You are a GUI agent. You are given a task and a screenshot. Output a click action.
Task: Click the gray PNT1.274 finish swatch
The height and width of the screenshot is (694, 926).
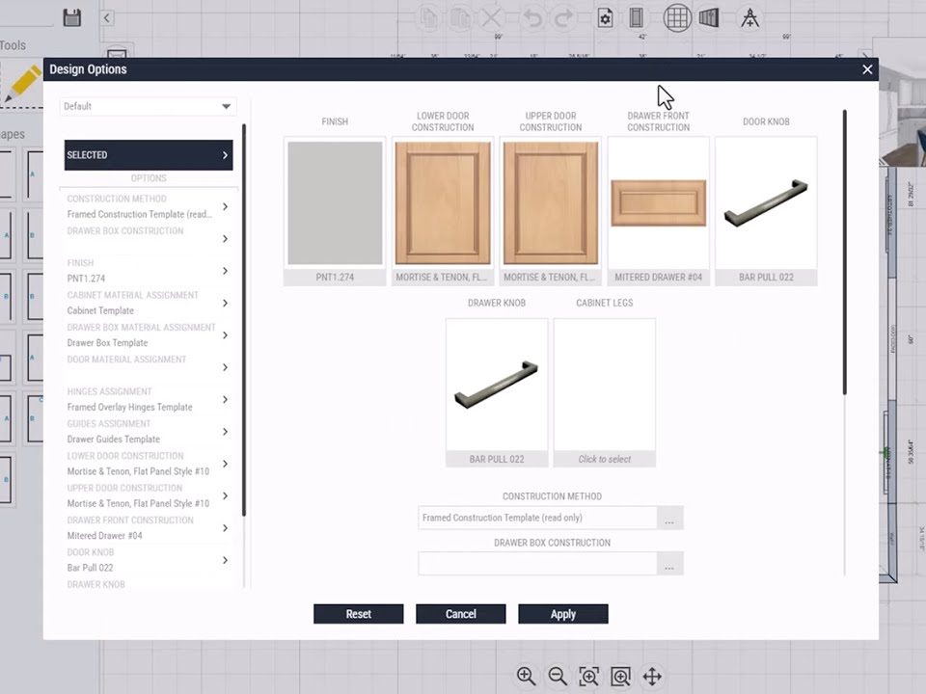point(335,203)
